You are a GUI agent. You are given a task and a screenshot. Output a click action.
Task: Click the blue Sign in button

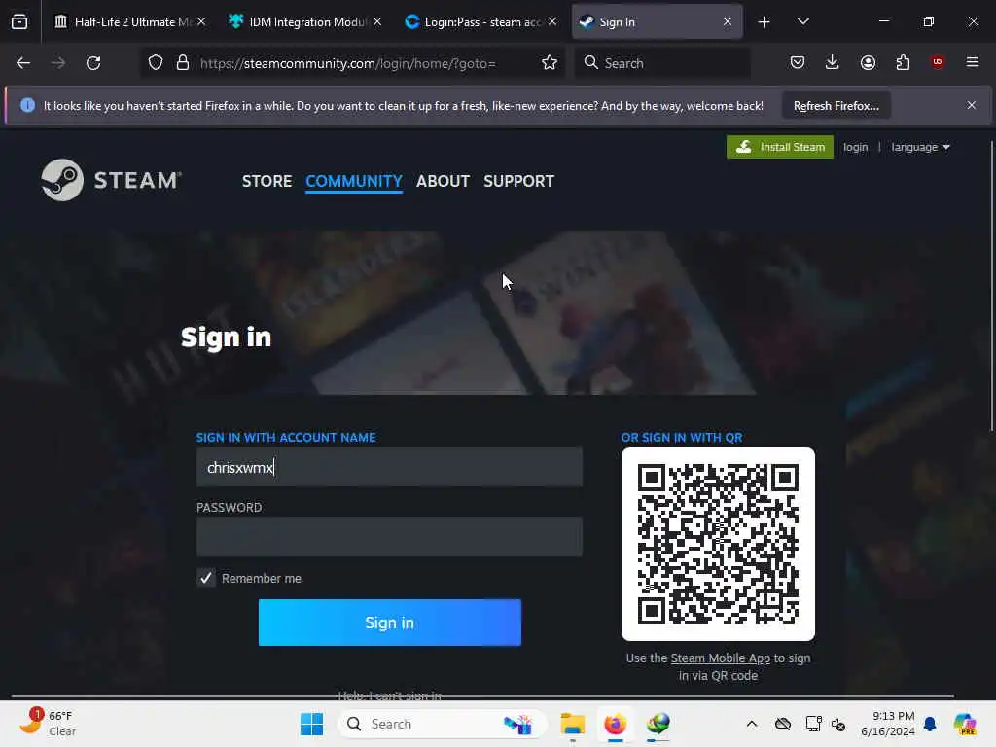(x=389, y=622)
